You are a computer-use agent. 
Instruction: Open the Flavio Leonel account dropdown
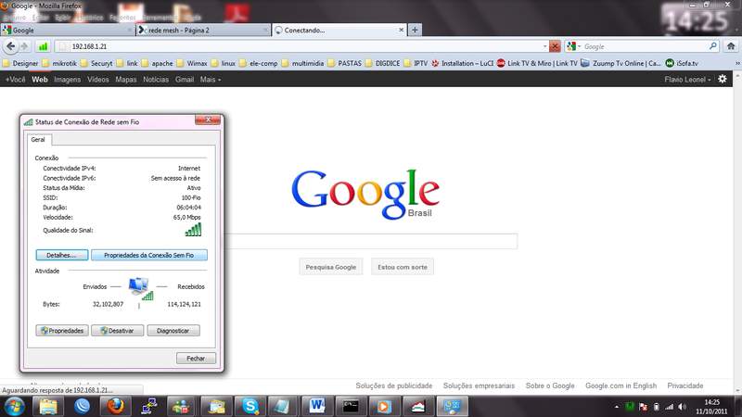click(x=687, y=80)
